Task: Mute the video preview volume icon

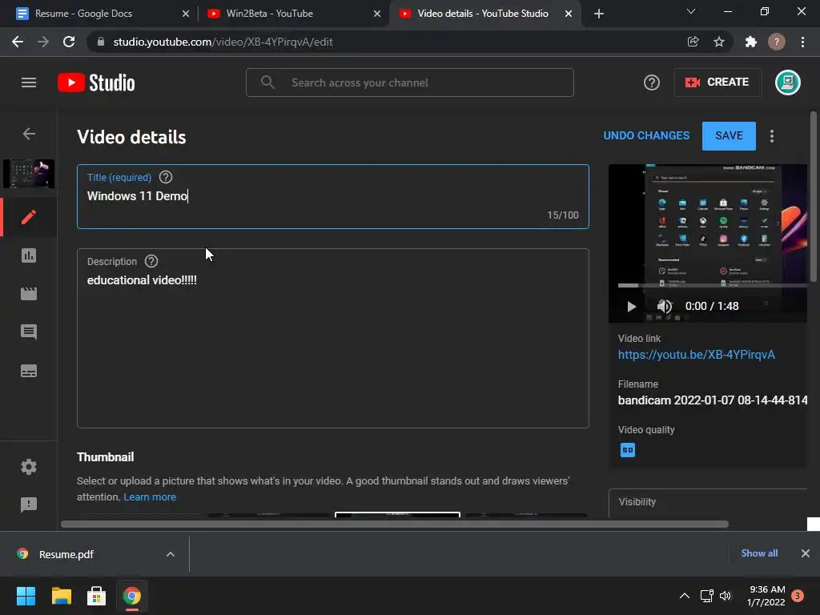Action: click(664, 306)
